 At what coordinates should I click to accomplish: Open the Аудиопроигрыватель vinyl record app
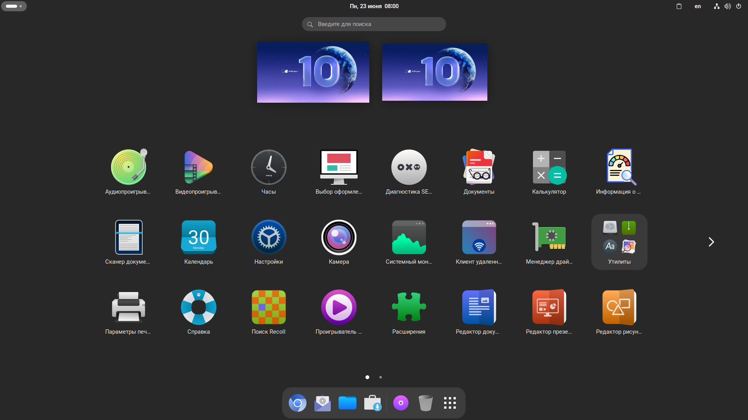[x=128, y=168]
